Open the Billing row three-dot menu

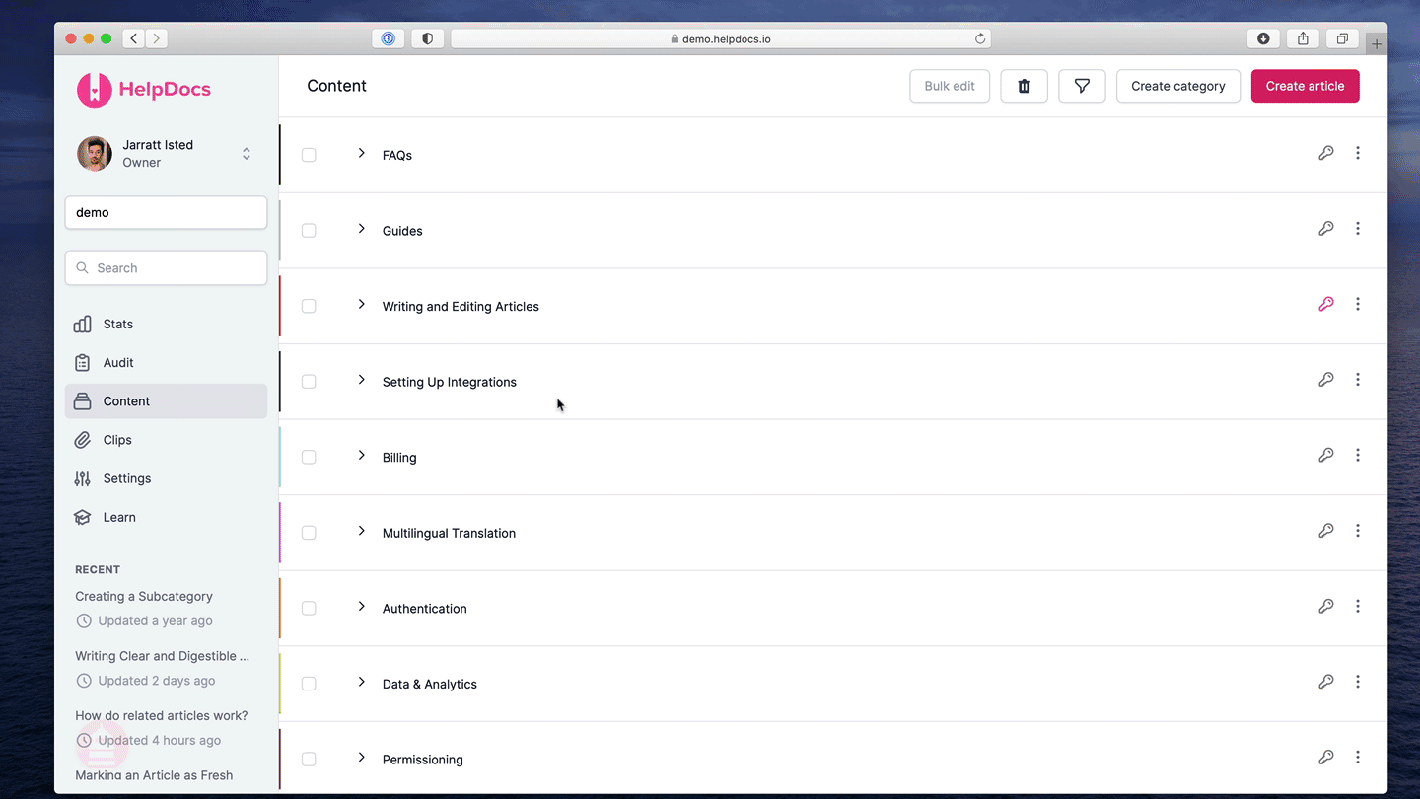1358,455
